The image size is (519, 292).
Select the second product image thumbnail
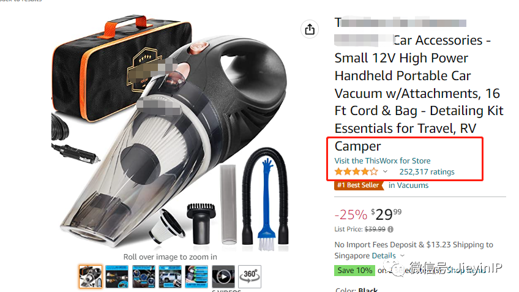click(117, 277)
